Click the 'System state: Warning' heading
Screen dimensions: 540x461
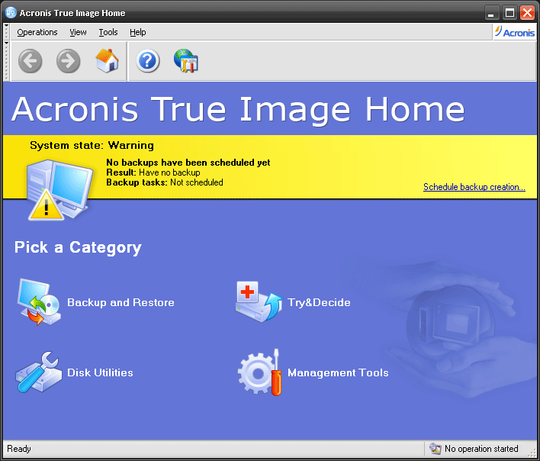pos(92,145)
